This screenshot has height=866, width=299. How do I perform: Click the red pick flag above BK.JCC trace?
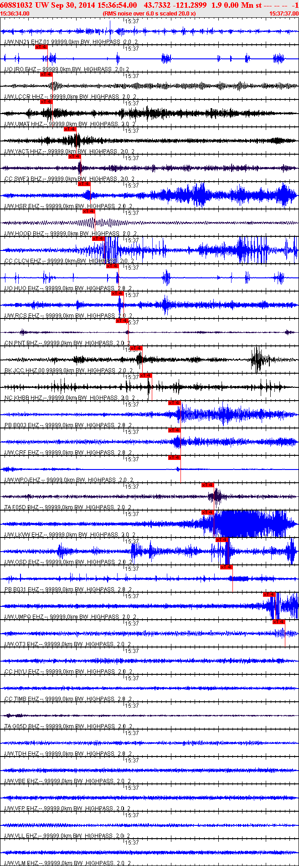click(136, 348)
